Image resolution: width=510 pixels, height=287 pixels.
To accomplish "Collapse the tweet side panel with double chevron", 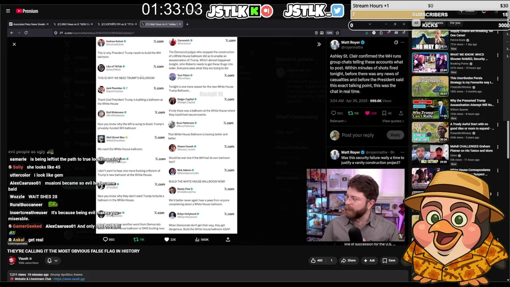I will click(319, 44).
